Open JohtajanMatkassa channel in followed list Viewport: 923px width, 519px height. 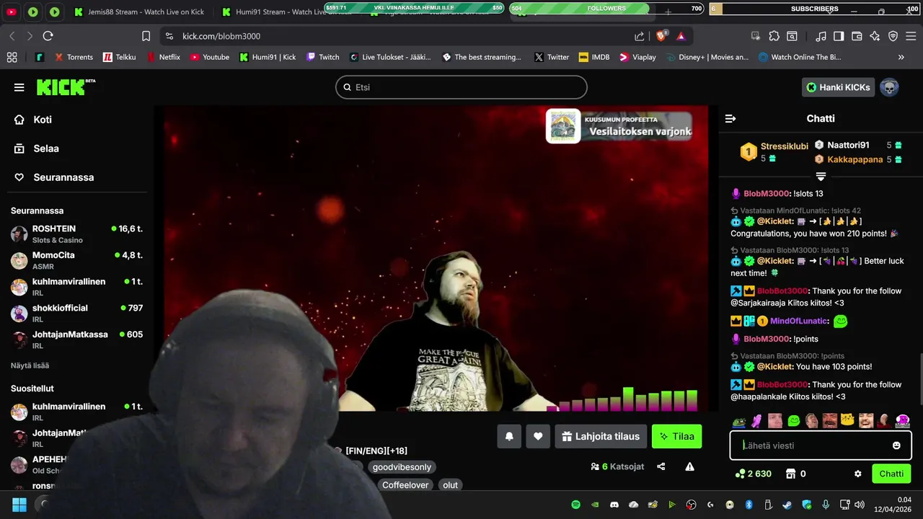tap(76, 340)
